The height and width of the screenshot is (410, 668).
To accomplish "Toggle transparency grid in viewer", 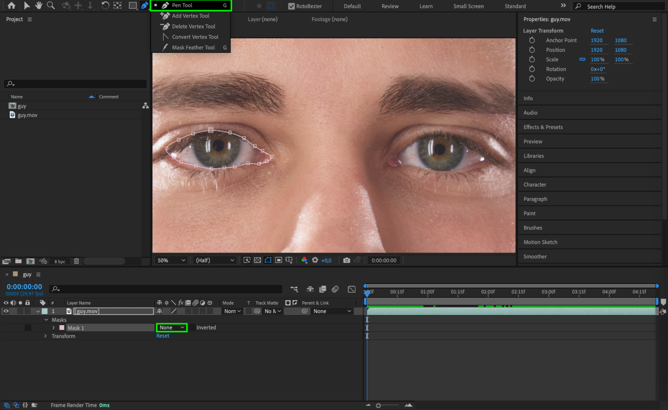I will pyautogui.click(x=257, y=260).
